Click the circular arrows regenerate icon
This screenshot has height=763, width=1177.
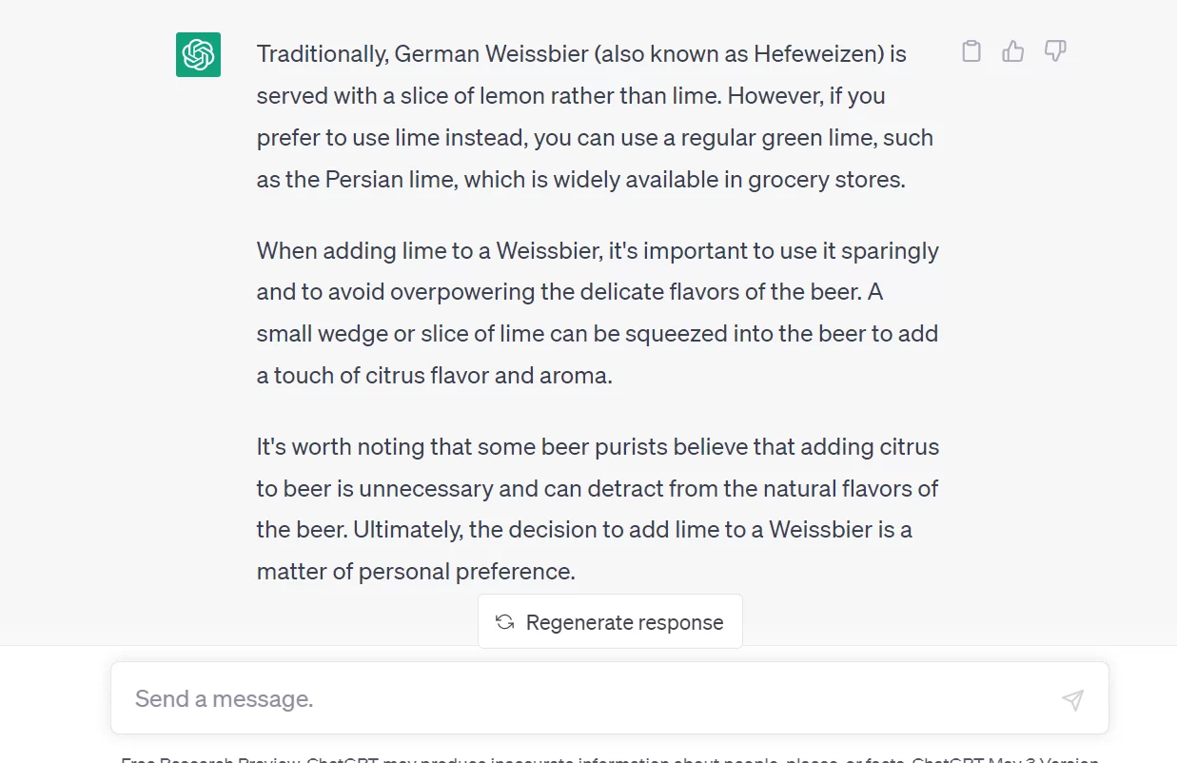pyautogui.click(x=505, y=622)
